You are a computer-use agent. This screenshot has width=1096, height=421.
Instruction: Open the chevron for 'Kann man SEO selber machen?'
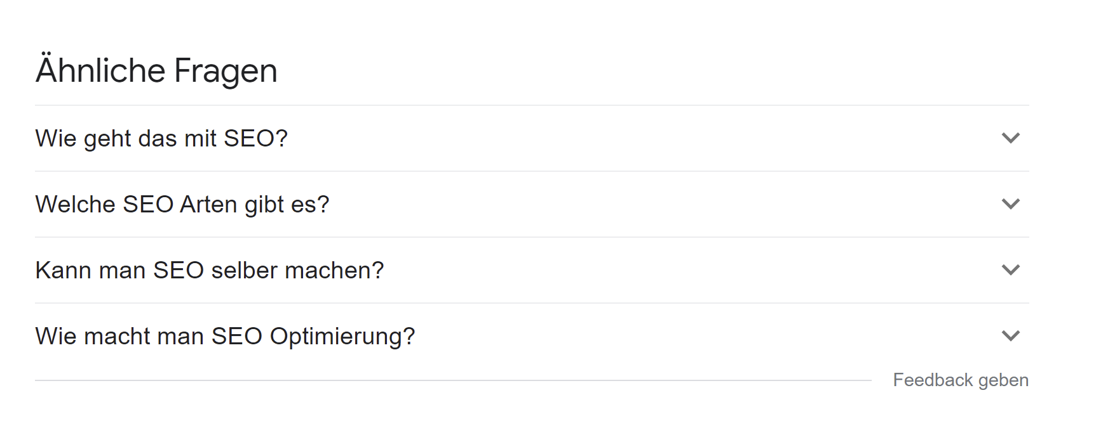(x=1011, y=270)
